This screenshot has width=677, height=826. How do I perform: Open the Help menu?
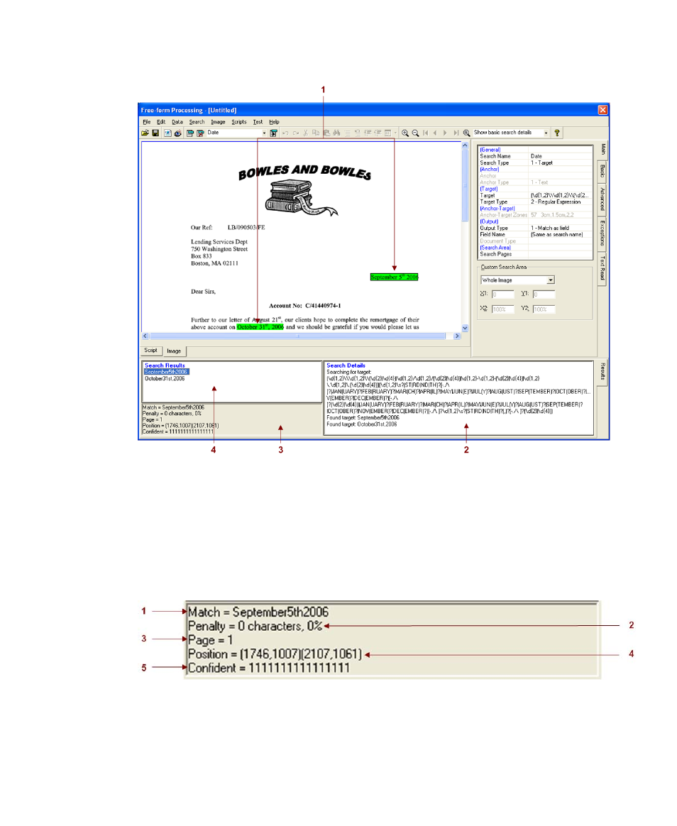pos(274,122)
